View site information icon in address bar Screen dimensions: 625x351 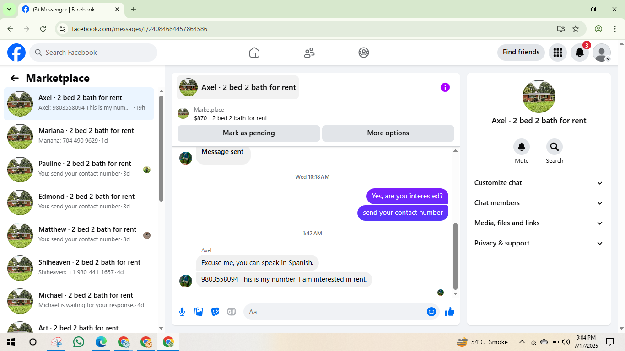pos(63,29)
